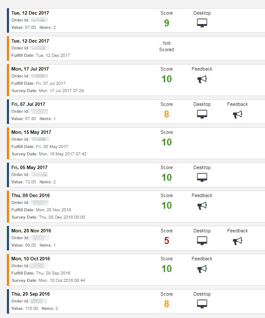Select the Thu, 29 Sep 2016 order heading
Viewport: 265px width, 318px height.
(x=31, y=294)
